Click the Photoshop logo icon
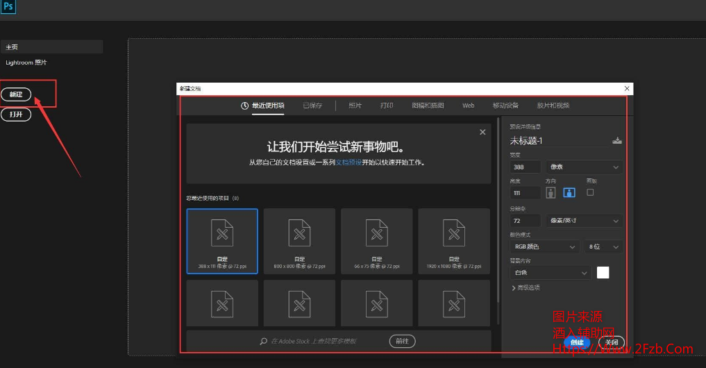 click(x=9, y=8)
